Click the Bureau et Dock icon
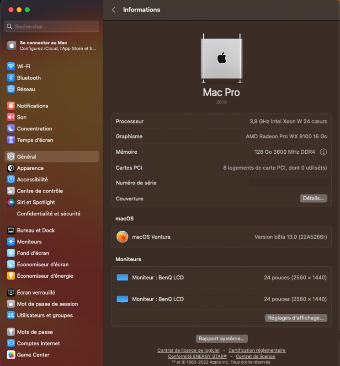This screenshot has width=340, height=366. coord(11,231)
